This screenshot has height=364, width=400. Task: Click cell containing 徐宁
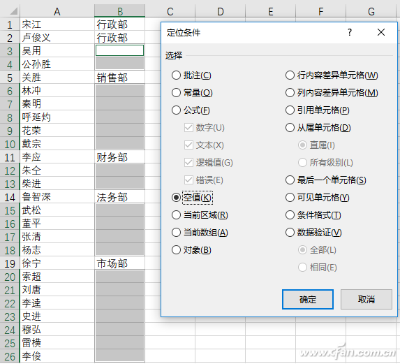[x=57, y=263]
